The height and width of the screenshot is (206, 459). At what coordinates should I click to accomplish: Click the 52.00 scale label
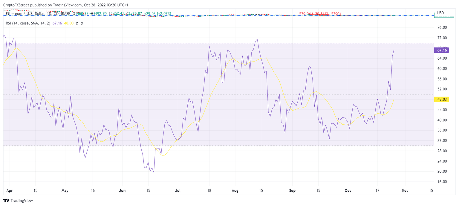point(442,89)
